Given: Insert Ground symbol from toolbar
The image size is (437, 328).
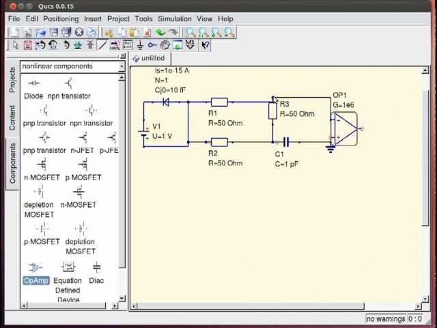Looking at the screenshot, I should 140,45.
